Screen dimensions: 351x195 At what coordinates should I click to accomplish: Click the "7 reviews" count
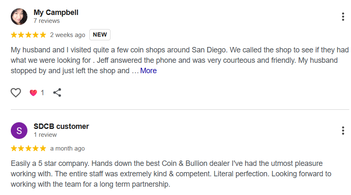pos(47,21)
